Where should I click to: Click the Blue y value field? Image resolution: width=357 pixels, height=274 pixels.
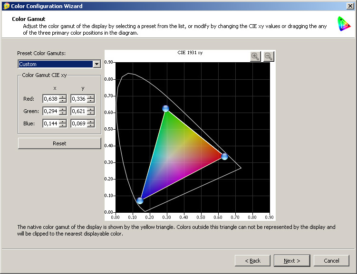pos(79,123)
